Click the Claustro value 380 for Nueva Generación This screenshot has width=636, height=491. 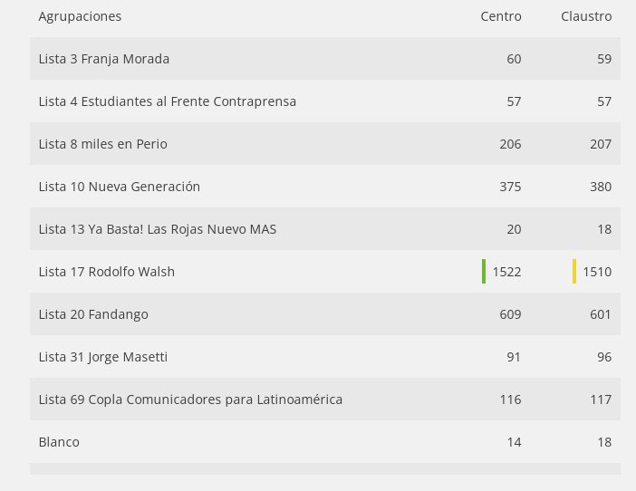click(601, 187)
